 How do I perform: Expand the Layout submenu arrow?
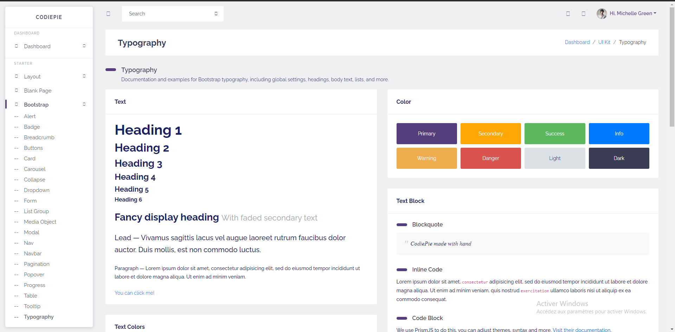[x=84, y=76]
